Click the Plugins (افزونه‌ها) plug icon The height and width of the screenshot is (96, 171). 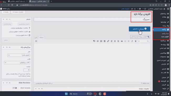pos(168,81)
